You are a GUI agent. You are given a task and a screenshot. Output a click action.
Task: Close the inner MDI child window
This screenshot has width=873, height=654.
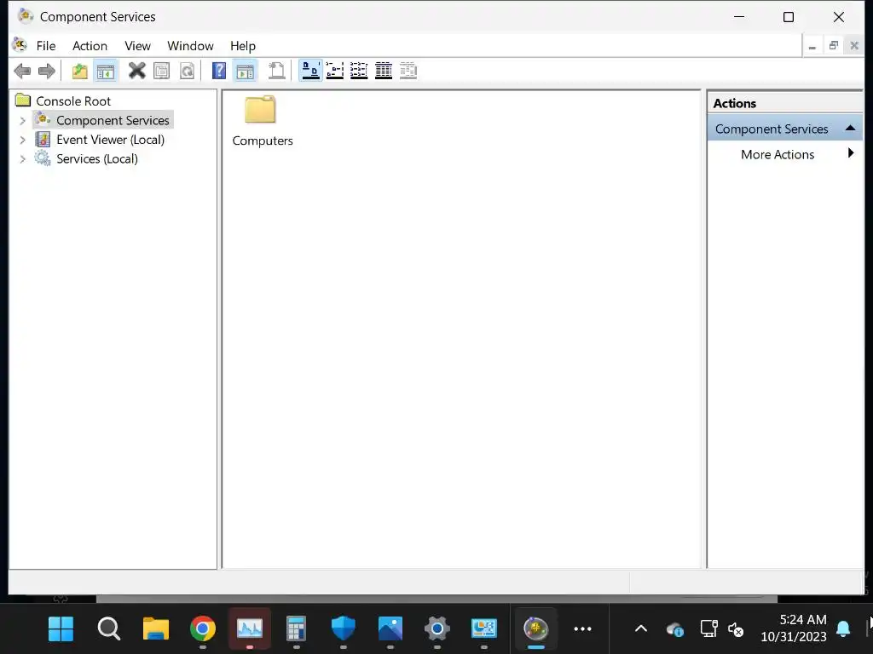854,46
